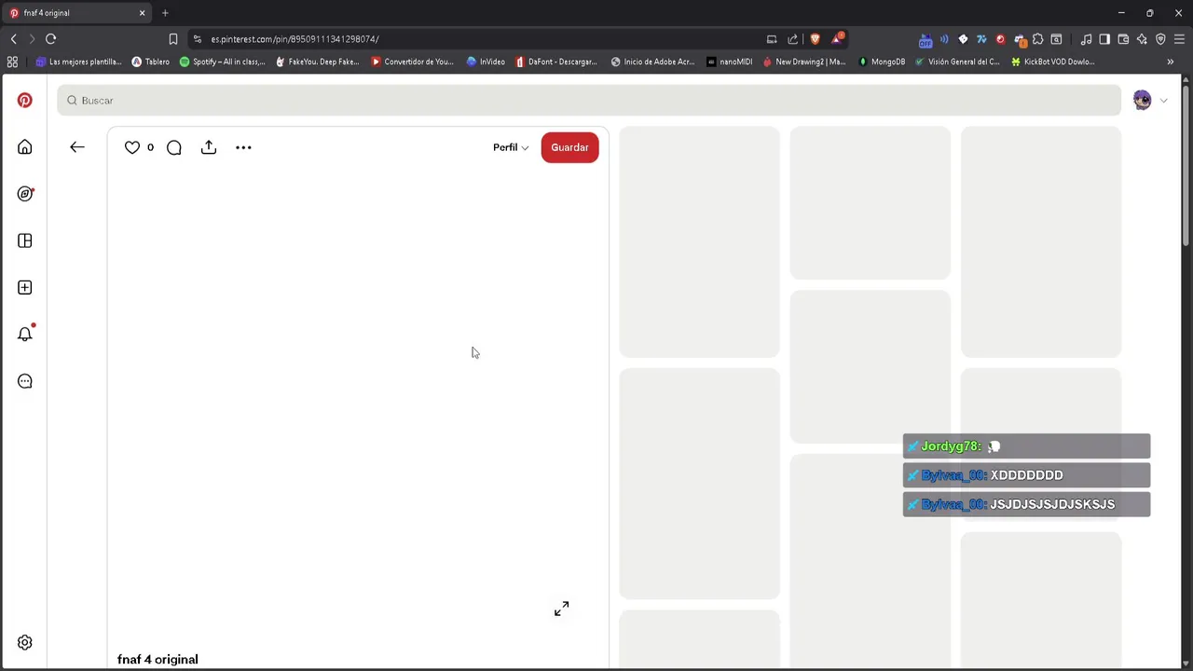Open sidebar settings gear icon
The width and height of the screenshot is (1193, 671).
[25, 642]
